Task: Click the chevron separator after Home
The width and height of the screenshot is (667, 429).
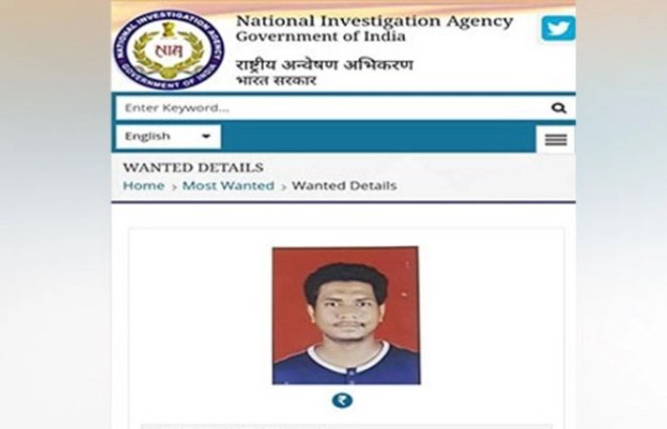Action: [x=174, y=187]
